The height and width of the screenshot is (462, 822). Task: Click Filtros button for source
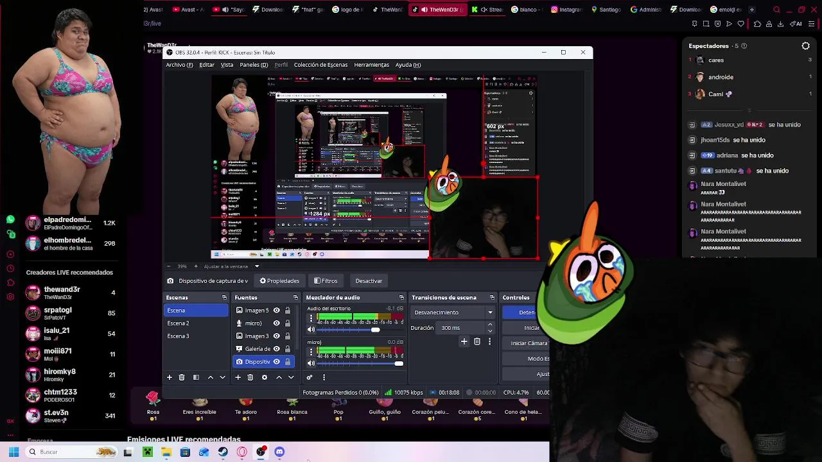pos(326,280)
